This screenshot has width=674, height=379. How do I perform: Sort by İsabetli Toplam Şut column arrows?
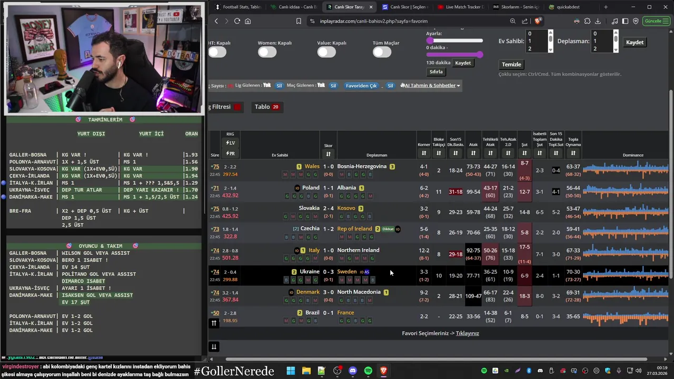(x=540, y=153)
